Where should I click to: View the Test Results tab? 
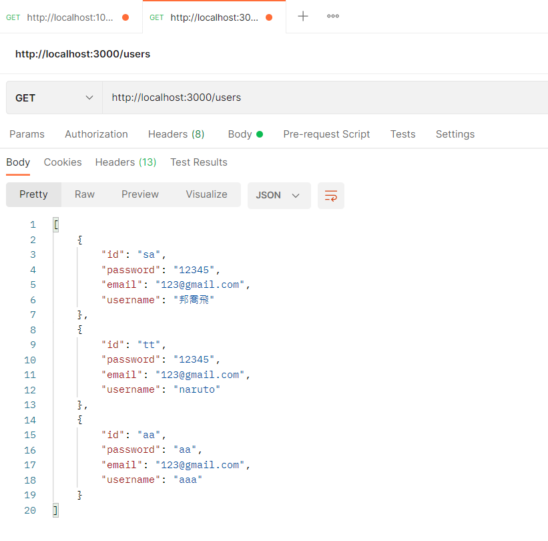click(x=199, y=162)
